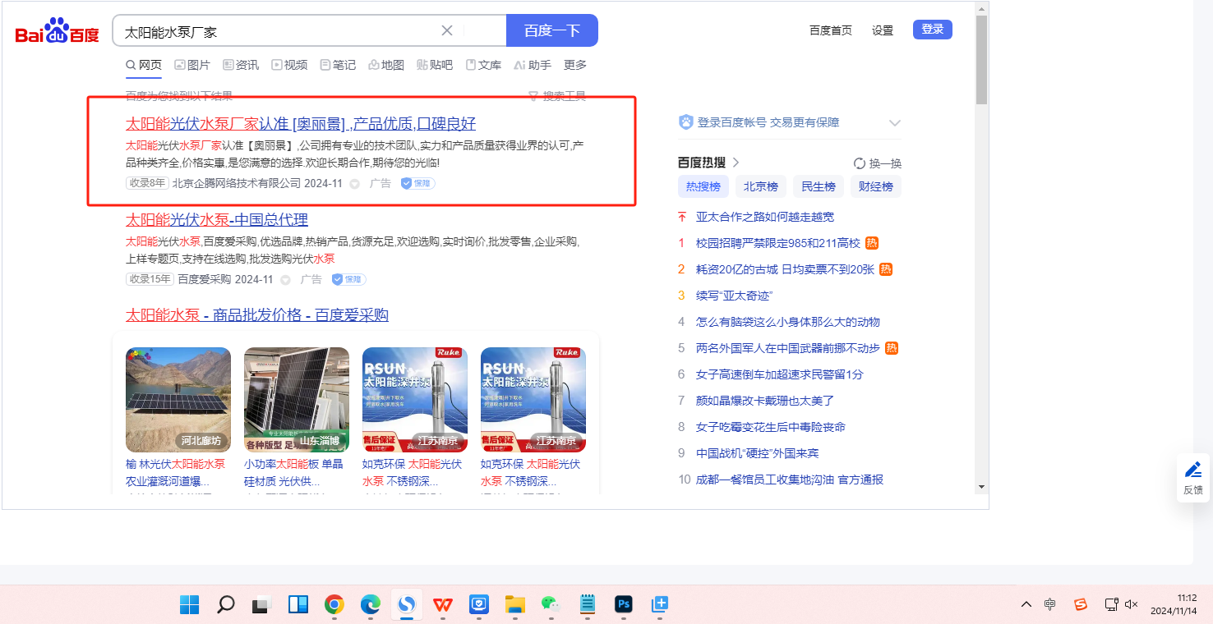Screen dimensions: 1213x624
Task: Launch Microsoft Edge from the taskbar
Action: point(371,605)
